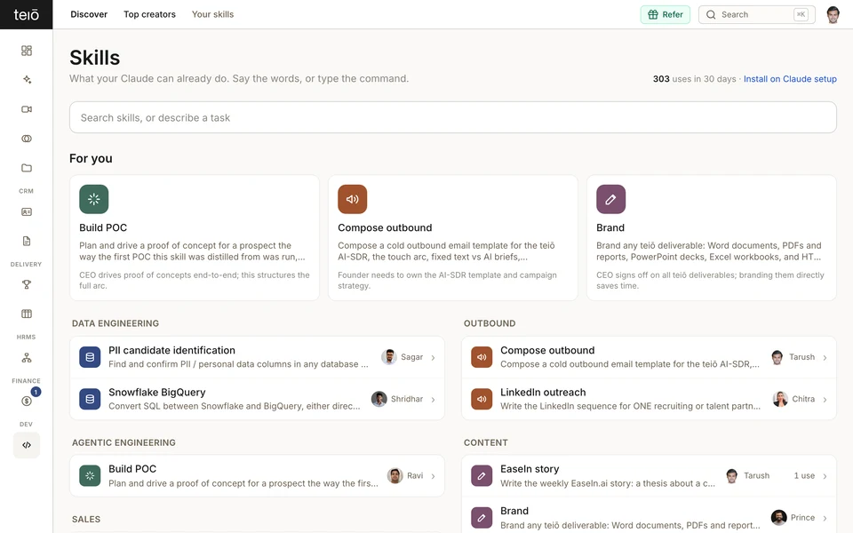Click the DATA ENGINEERING section heading
The width and height of the screenshot is (853, 533).
coord(116,323)
